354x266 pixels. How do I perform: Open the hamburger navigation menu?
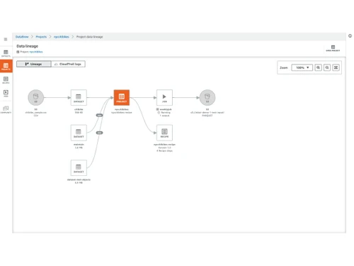tap(6, 39)
